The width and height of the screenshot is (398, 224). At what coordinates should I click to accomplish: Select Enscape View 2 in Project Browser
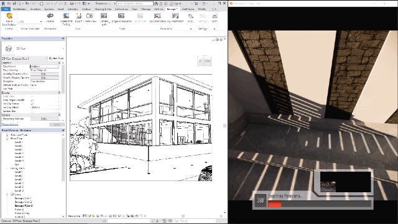pos(23,202)
